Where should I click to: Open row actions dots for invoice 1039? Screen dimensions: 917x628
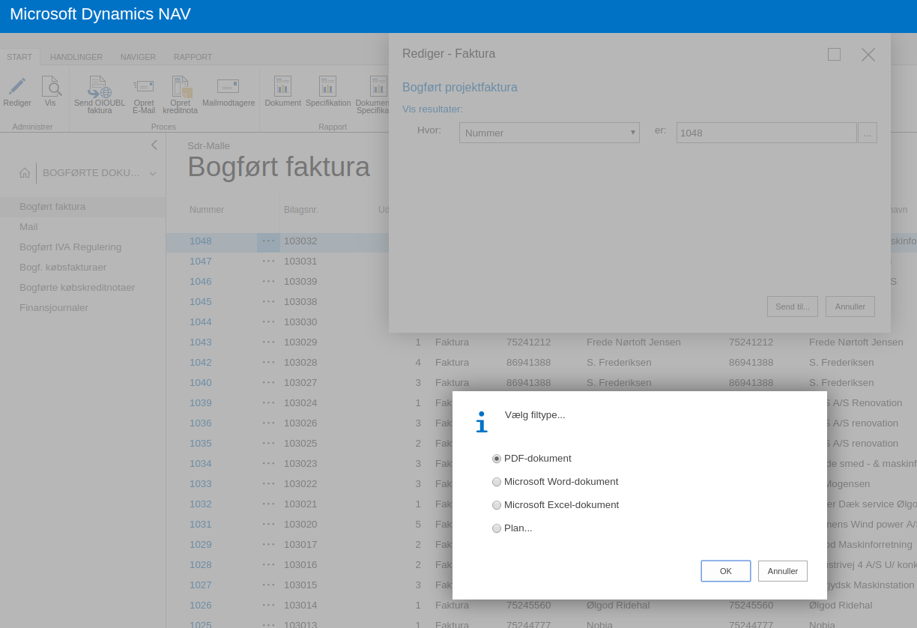point(268,402)
